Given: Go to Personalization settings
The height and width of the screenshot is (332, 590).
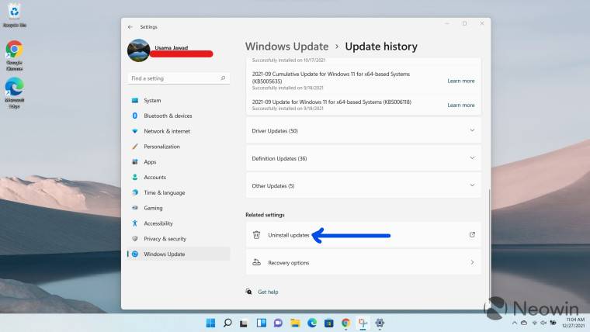Looking at the screenshot, I should point(161,147).
